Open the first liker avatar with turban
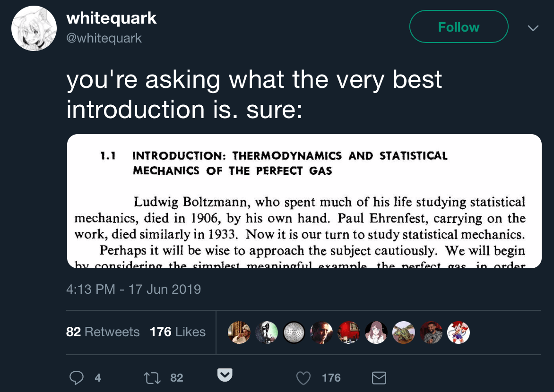Viewport: 554px width, 392px height. click(x=239, y=332)
